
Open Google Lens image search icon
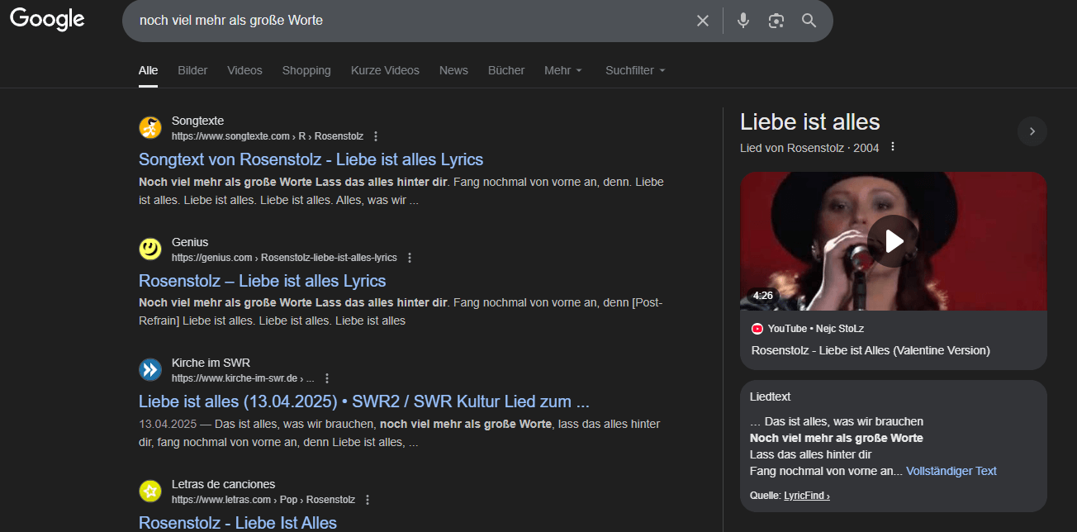[776, 21]
